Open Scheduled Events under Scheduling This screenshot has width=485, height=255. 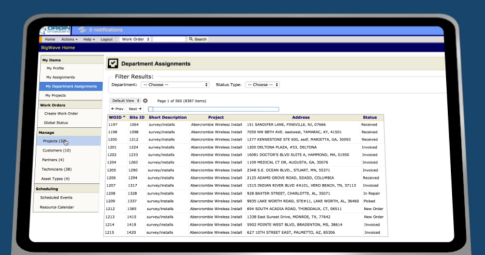click(x=56, y=197)
